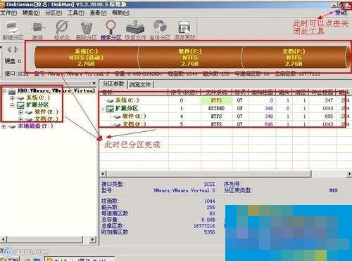This screenshot has height=261, width=352.
Task: Select the 文档(F:) segment in the disk bar
Action: pos(294,58)
